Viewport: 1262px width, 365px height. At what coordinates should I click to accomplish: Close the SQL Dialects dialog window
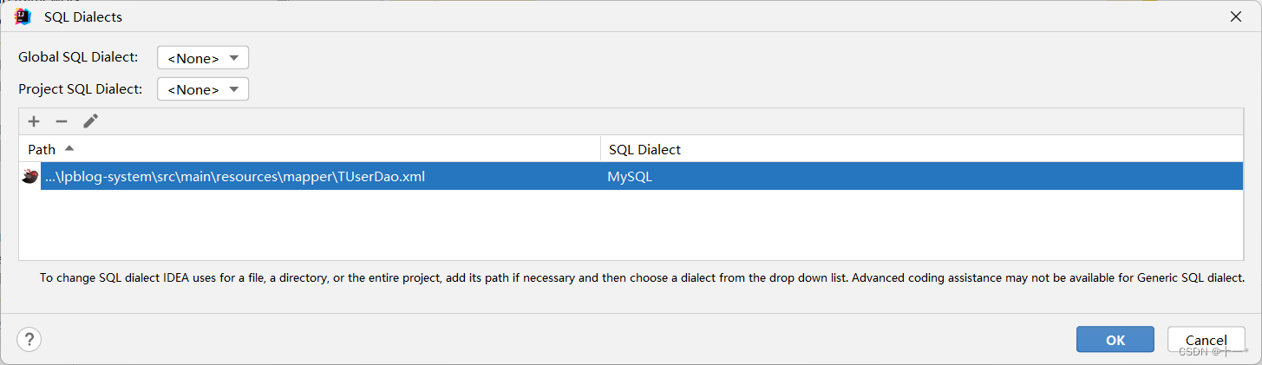point(1235,16)
